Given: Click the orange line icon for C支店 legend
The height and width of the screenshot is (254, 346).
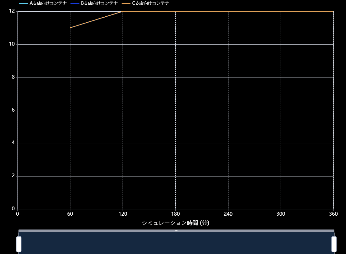Looking at the screenshot, I should pos(126,3).
